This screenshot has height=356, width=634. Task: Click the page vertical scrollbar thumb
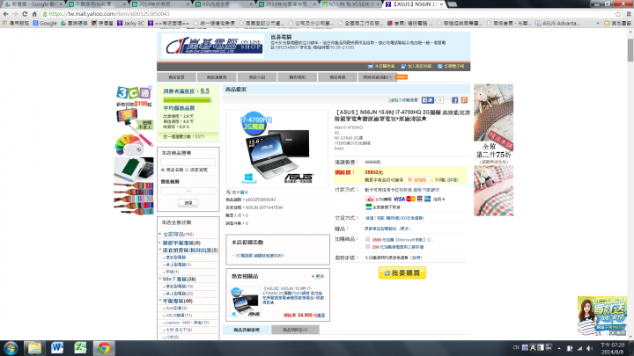pyautogui.click(x=630, y=50)
